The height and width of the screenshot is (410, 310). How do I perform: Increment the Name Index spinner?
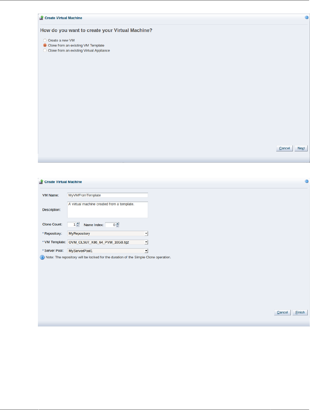[117, 223]
